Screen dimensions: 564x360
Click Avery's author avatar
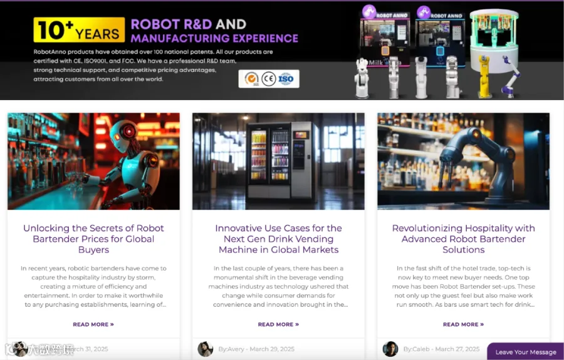click(x=205, y=349)
